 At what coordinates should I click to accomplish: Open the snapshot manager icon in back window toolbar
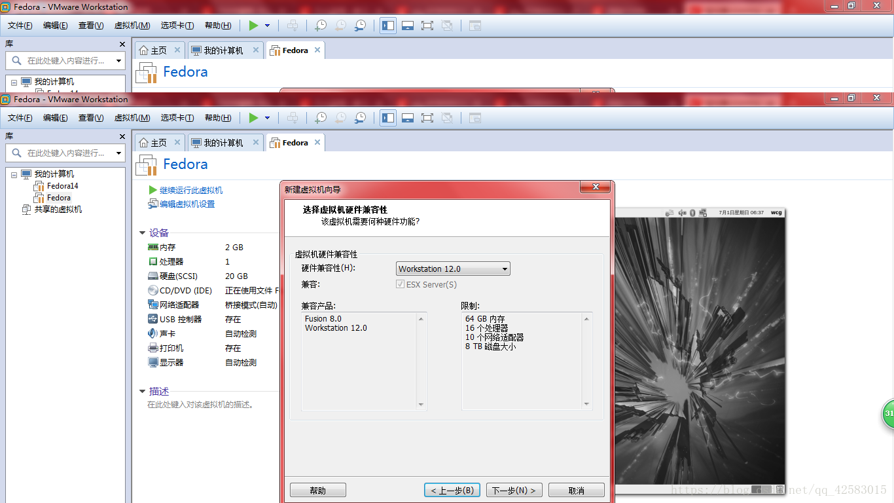(360, 26)
